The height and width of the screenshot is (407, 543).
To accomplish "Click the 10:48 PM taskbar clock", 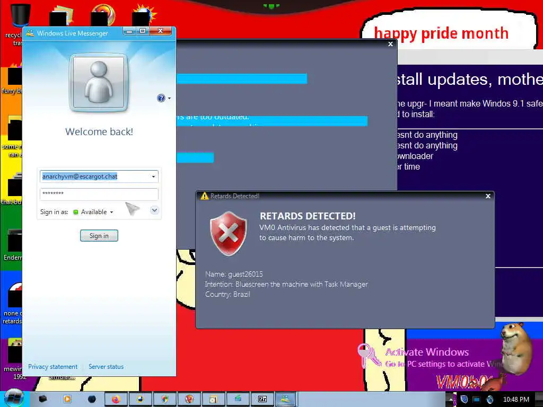I will [x=516, y=400].
